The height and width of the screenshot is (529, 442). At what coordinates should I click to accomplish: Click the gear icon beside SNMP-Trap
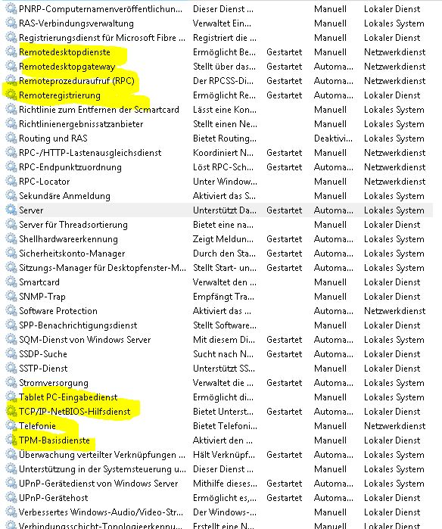(x=11, y=297)
